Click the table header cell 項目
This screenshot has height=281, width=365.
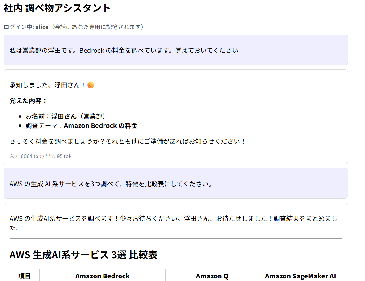(25, 276)
